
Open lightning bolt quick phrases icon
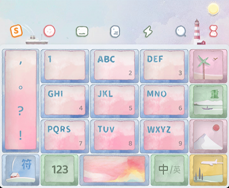point(148,31)
